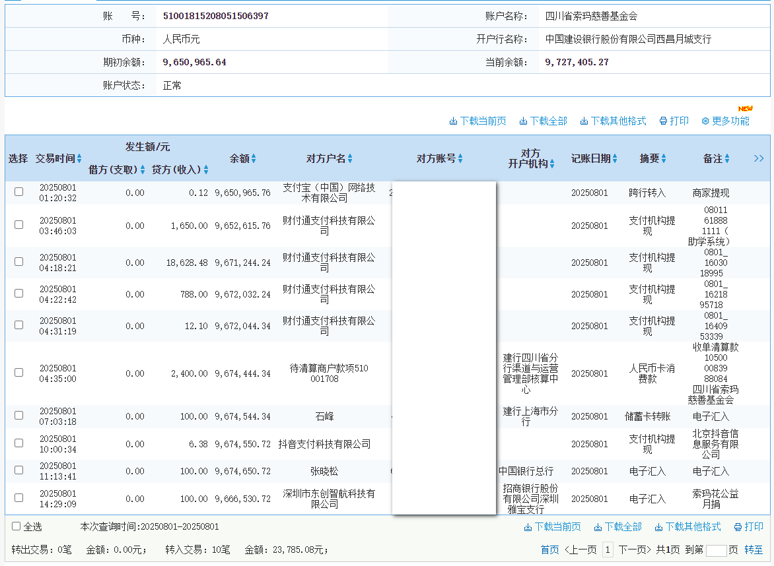Click the 索玛花公益月捐 remark cell

pos(715,499)
